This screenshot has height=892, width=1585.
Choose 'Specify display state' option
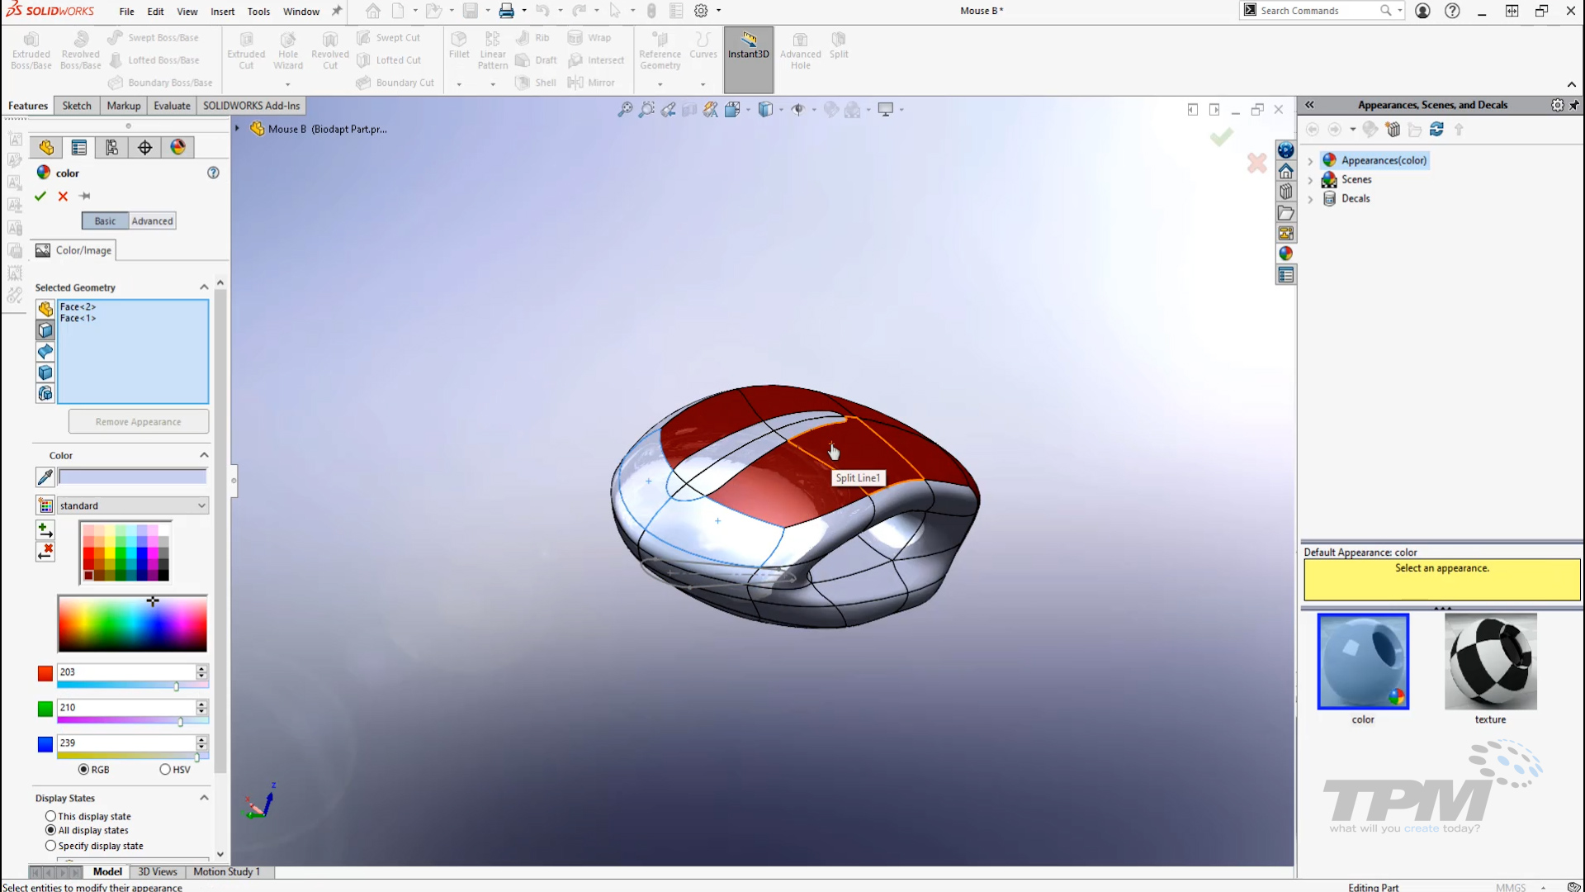[50, 846]
